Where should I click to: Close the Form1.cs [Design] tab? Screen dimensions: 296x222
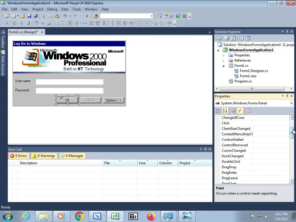pyautogui.click(x=42, y=32)
